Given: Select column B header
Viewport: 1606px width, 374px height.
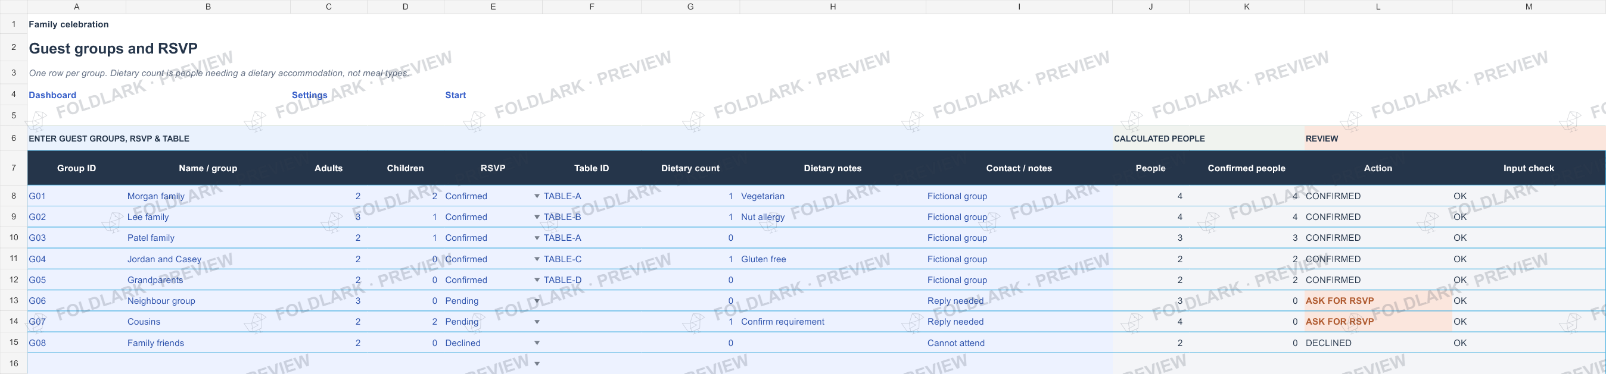Looking at the screenshot, I should click(x=208, y=7).
